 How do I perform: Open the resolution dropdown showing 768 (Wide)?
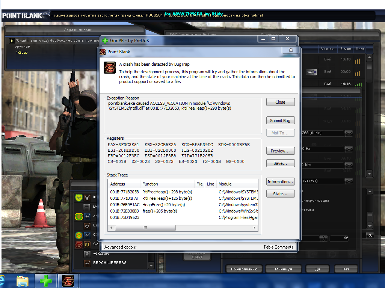click(x=349, y=133)
